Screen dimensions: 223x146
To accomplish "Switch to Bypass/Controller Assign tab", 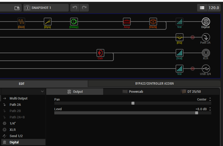I will (x=154, y=84).
